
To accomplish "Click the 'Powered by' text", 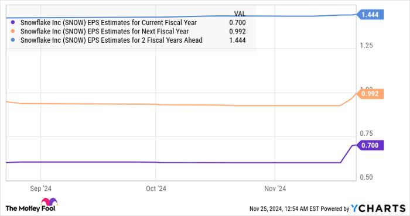I will [335, 209].
